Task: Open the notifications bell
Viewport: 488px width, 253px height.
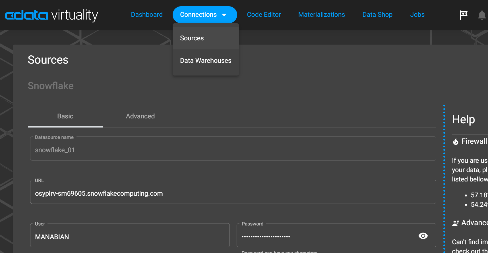Action: 482,15
